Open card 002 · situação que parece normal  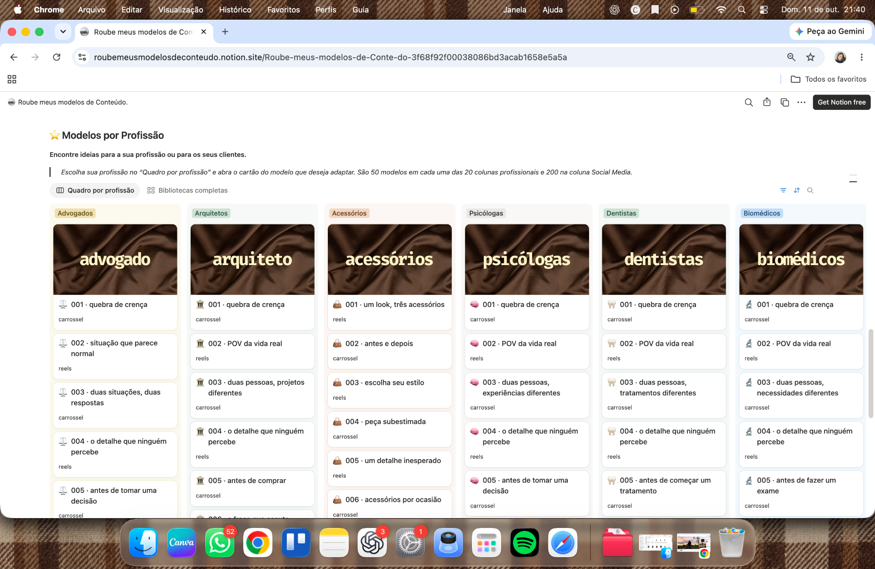coord(115,356)
